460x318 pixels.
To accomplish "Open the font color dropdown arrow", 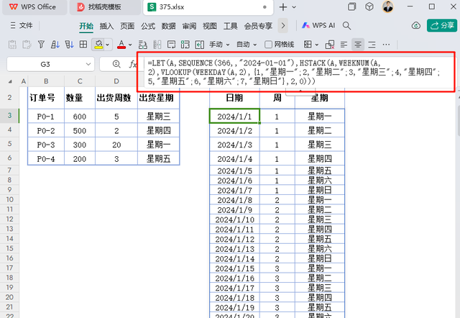I will (130, 45).
